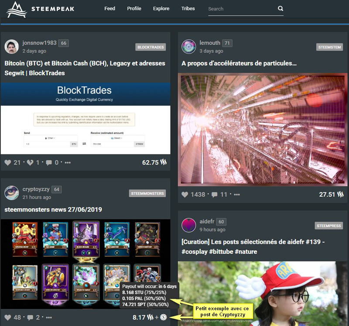Click the token icon beside 8.17 payout
This screenshot has height=326, width=349.
pyautogui.click(x=164, y=317)
